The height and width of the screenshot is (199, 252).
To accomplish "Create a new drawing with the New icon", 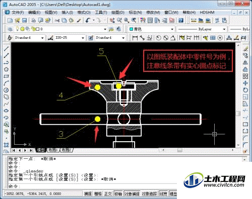I will [x=10, y=21].
